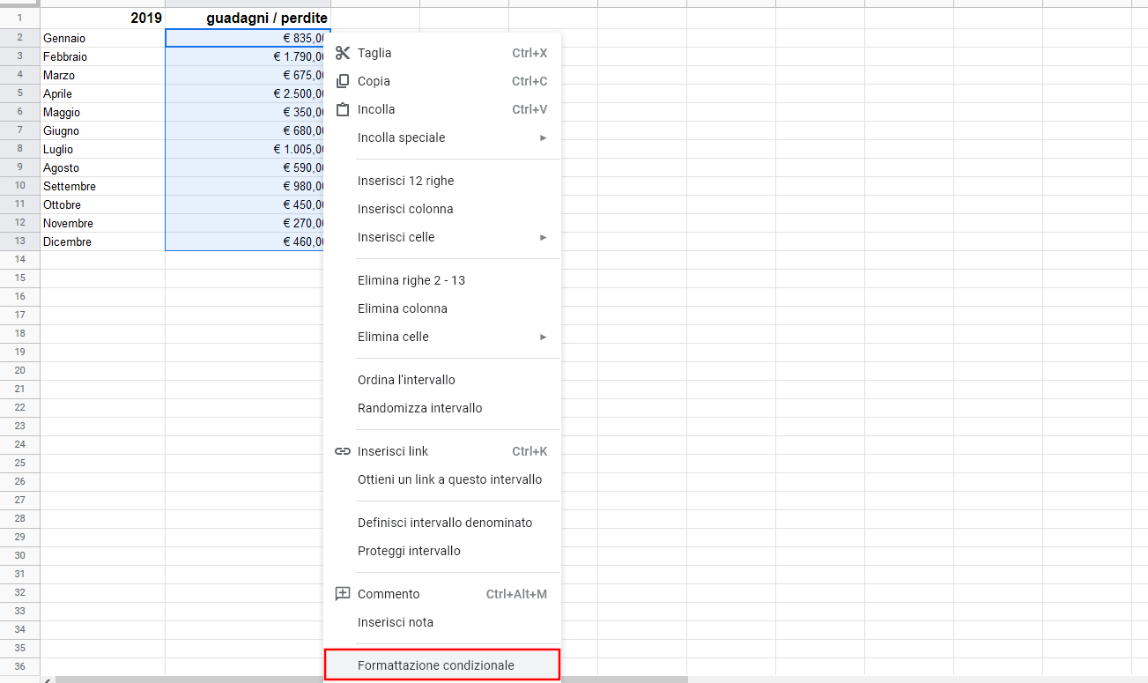Open Definisci intervallo denominato
This screenshot has width=1148, height=683.
coord(445,523)
